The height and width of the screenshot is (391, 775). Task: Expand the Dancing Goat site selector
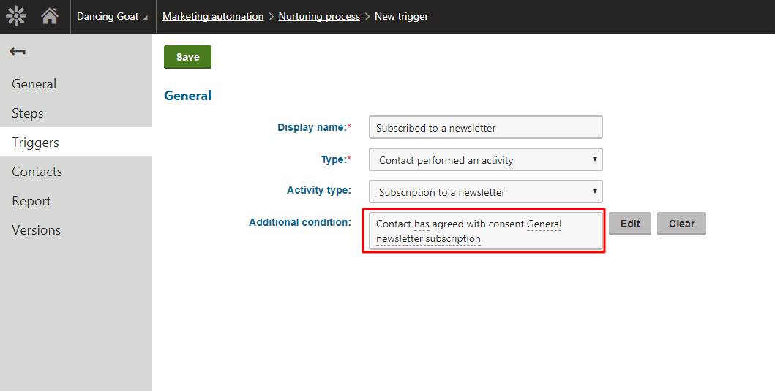point(113,16)
